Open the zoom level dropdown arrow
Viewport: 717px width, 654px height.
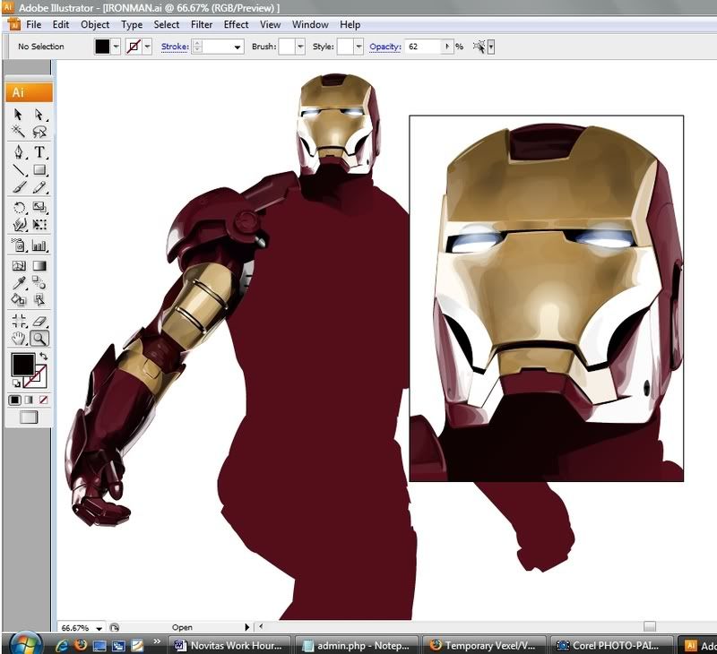(99, 628)
